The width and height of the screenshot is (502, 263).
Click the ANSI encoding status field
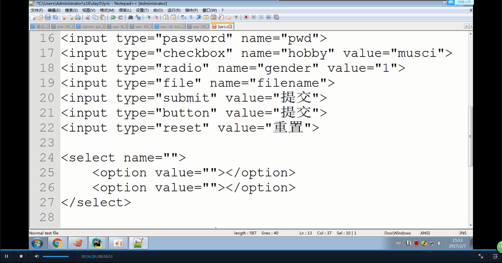coord(425,233)
